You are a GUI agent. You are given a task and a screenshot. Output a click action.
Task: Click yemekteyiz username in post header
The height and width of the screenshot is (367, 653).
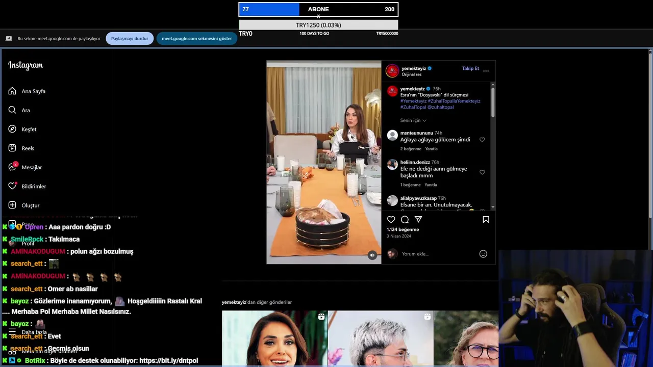(x=414, y=68)
